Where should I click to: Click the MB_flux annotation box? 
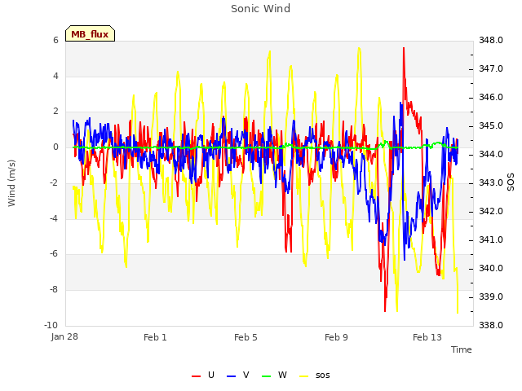pyautogui.click(x=91, y=33)
